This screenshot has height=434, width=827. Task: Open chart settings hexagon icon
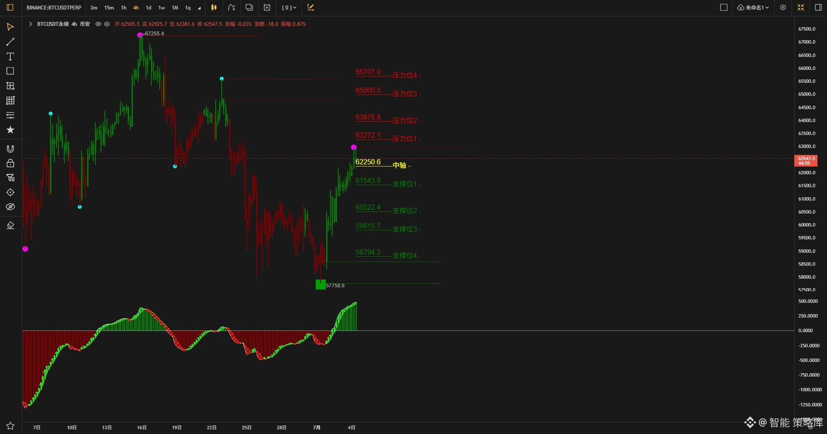(x=783, y=7)
